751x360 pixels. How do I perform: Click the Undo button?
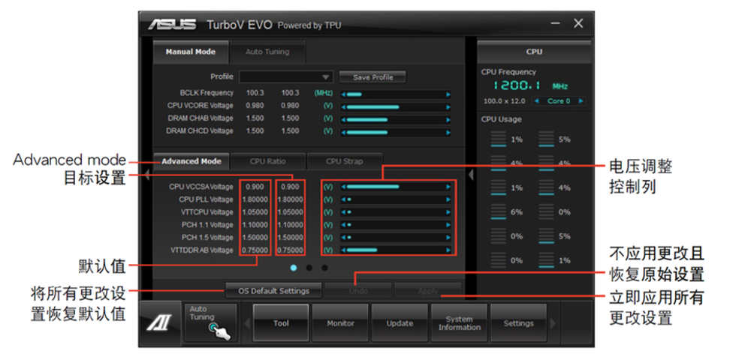pos(358,291)
